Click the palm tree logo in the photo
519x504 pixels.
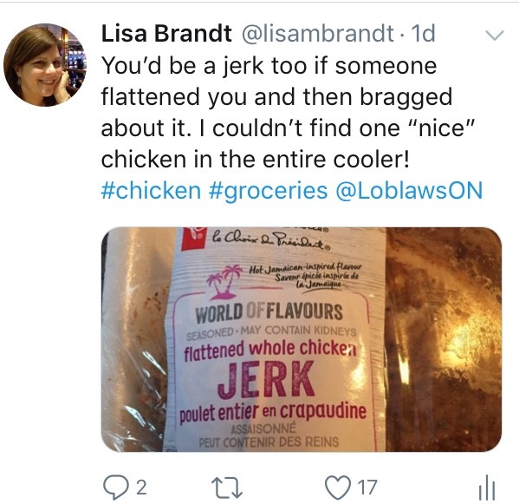[x=222, y=282]
